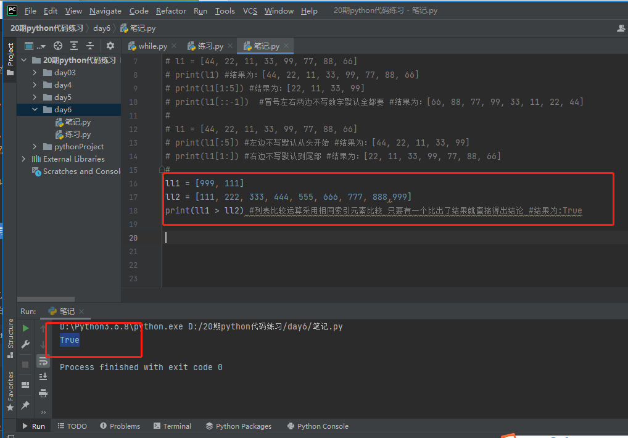Open the Tools menu

pyautogui.click(x=225, y=11)
